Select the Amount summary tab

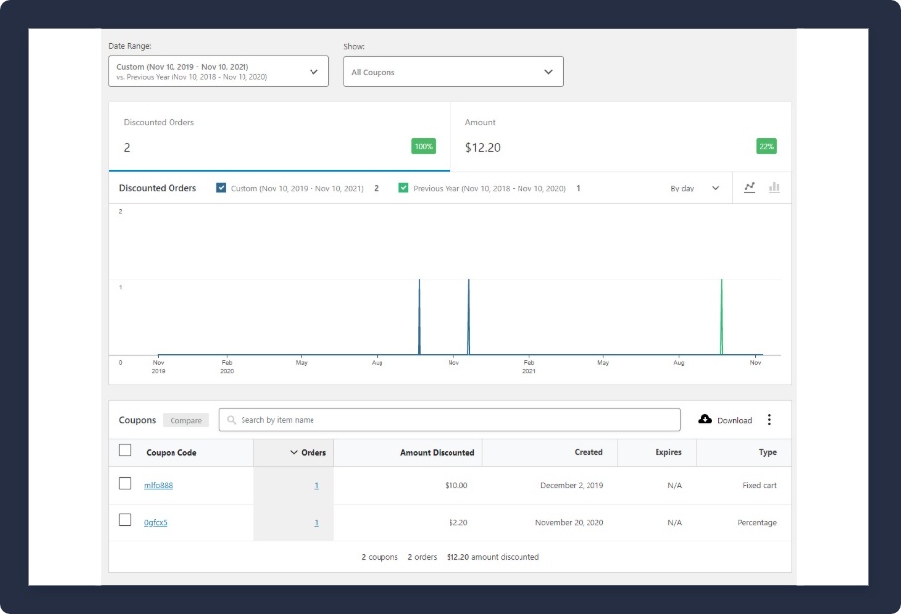click(620, 136)
